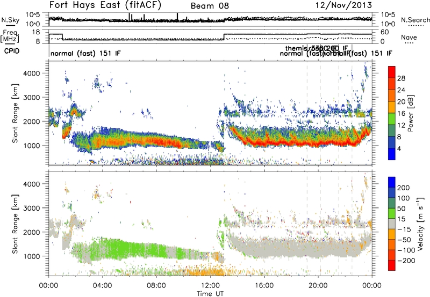430x297 pixels.
Task: Click the 'Nave' legend label
Action: pos(408,38)
